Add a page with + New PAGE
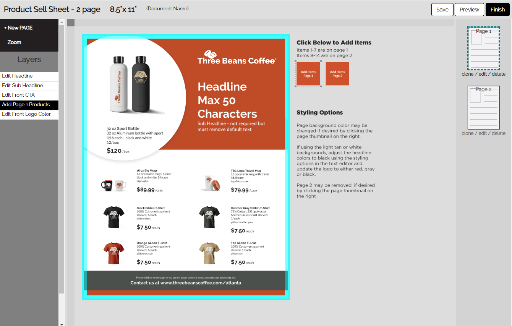Screen dimensions: 512x326 [x=18, y=28]
